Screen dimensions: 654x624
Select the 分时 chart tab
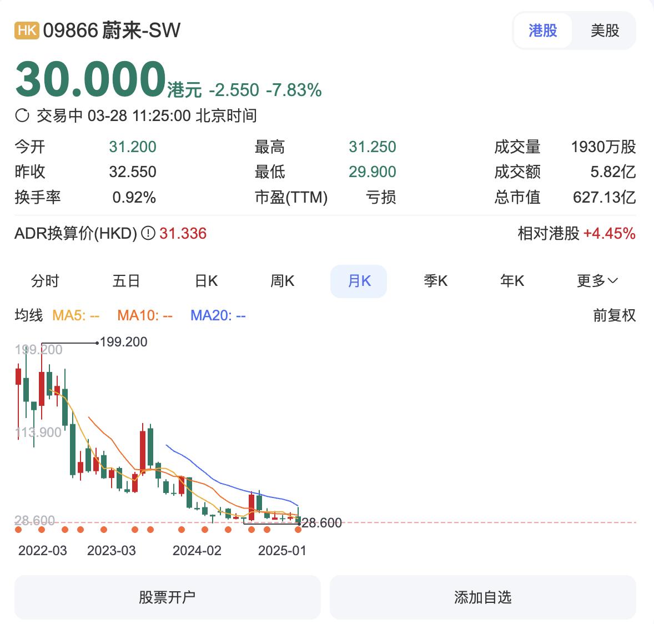click(45, 281)
